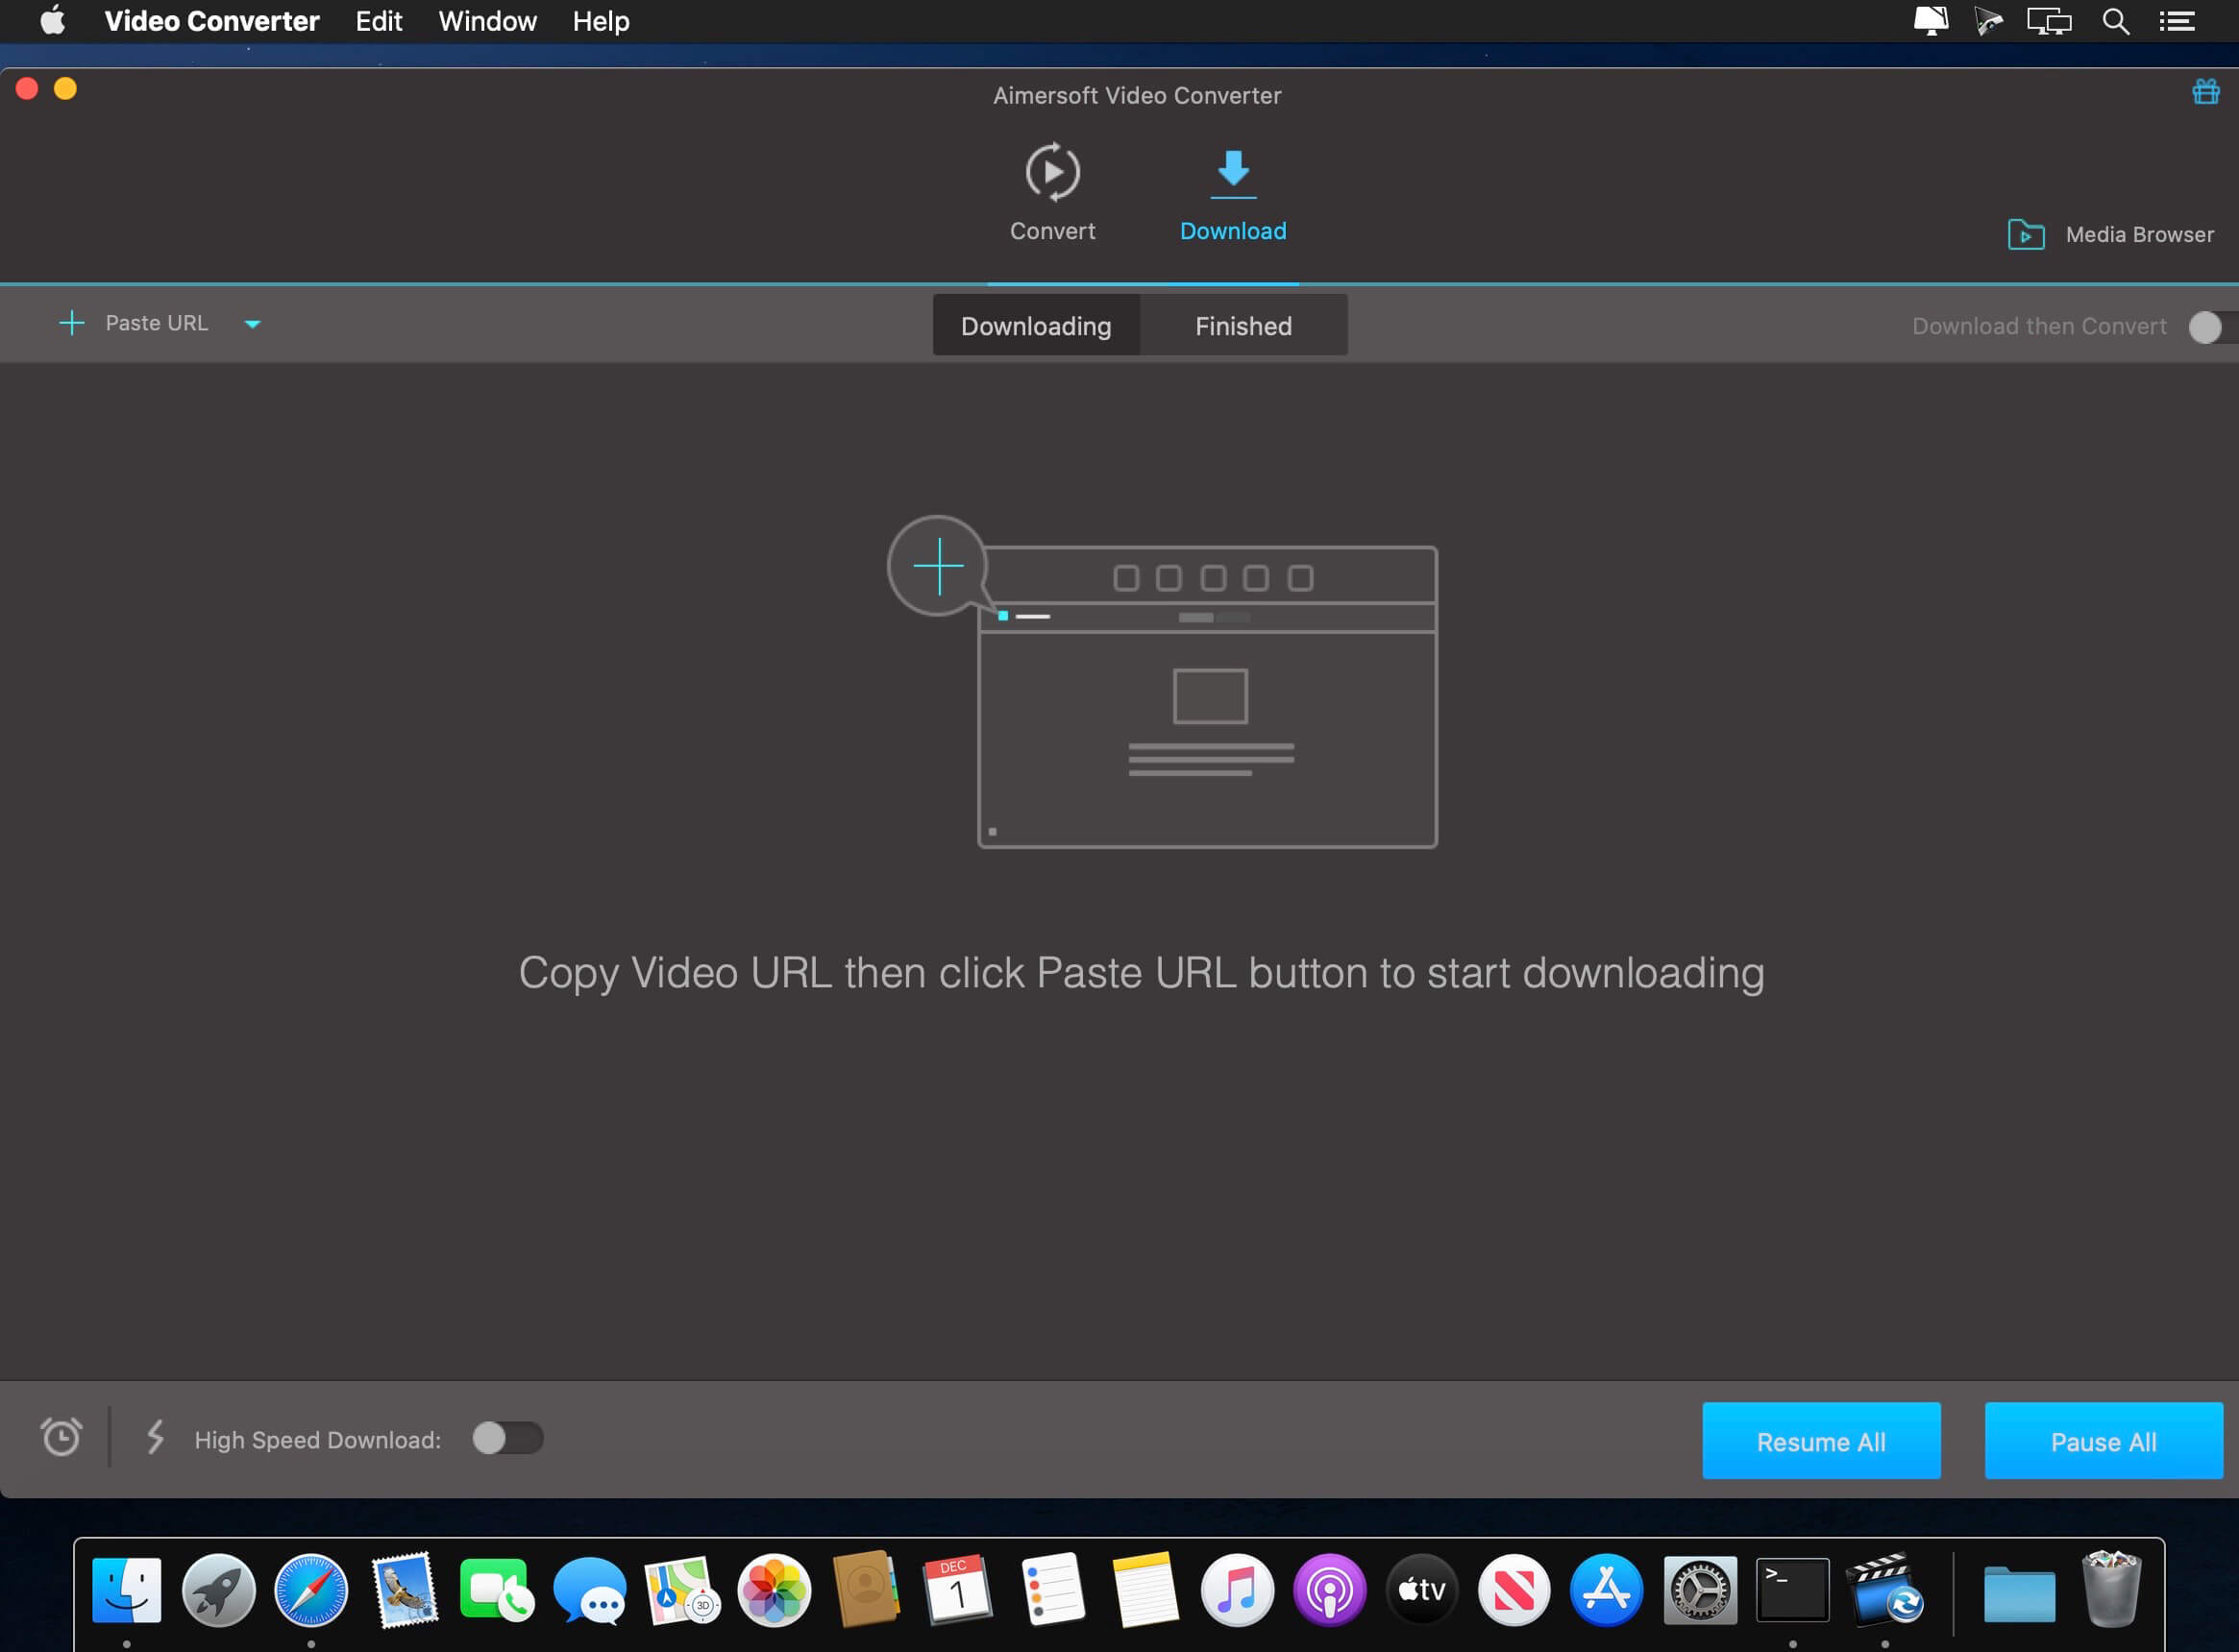Viewport: 2239px width, 1652px height.
Task: Enable Download then Convert switch
Action: click(2212, 327)
